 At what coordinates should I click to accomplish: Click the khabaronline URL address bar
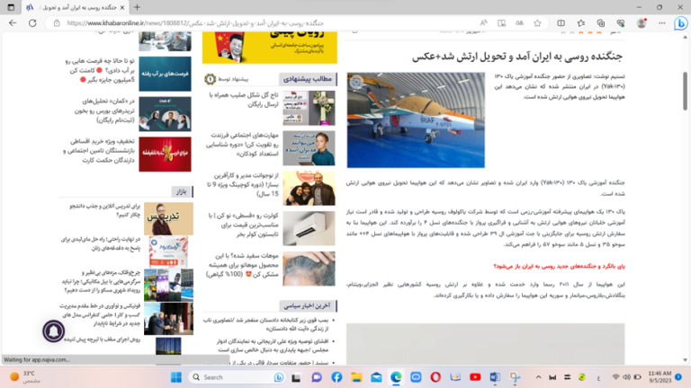pos(270,23)
